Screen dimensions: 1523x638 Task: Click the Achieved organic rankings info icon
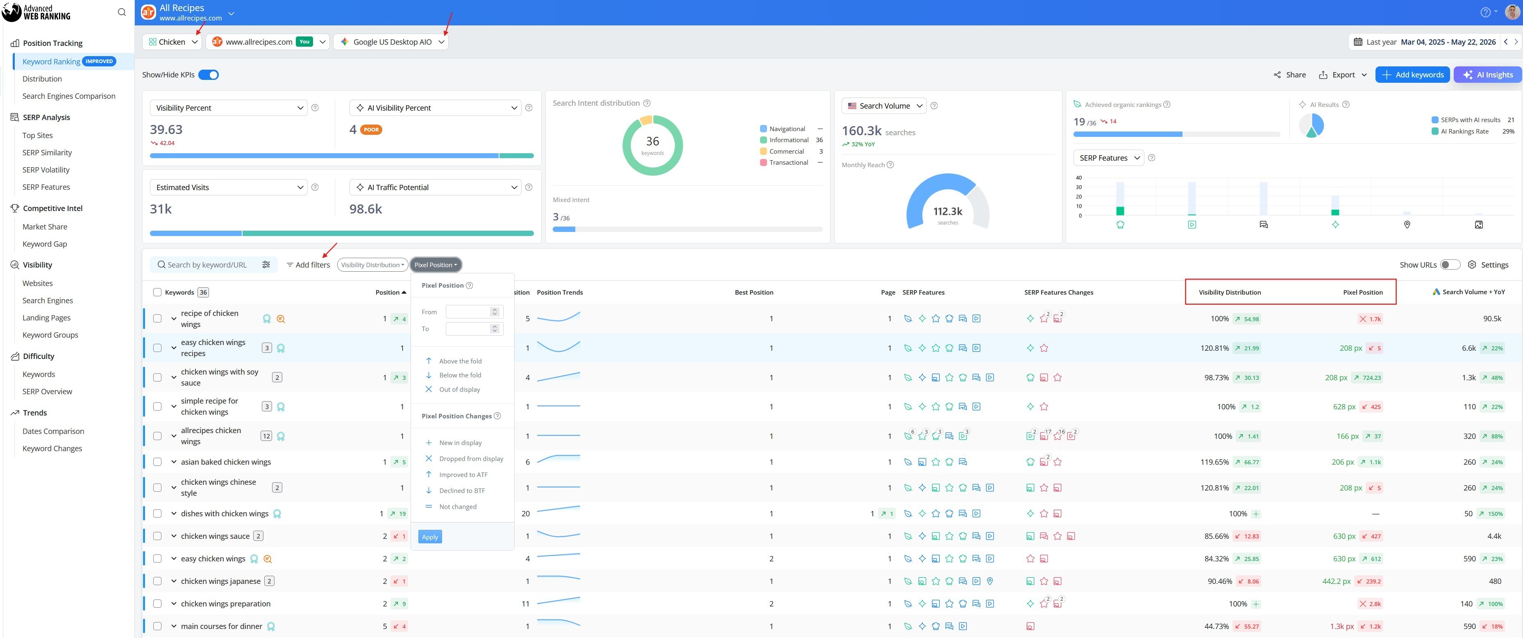pyautogui.click(x=1167, y=104)
